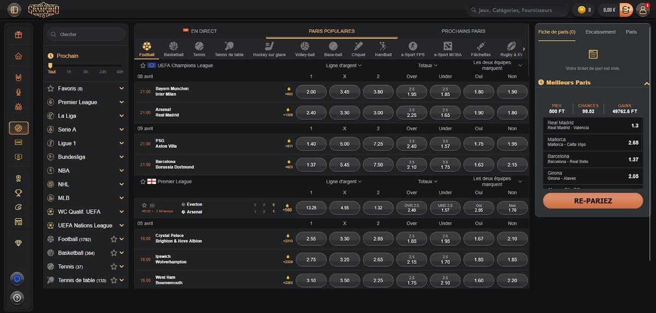Select the Fléchettes darts icon
The width and height of the screenshot is (656, 313).
click(x=481, y=47)
